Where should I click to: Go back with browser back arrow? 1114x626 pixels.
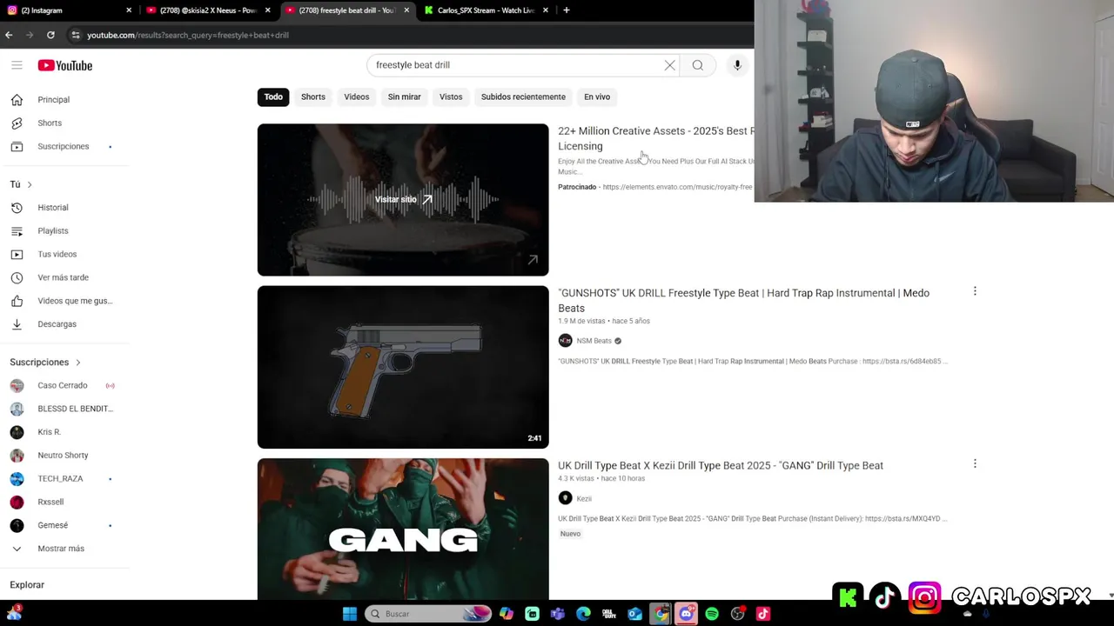pos(9,35)
